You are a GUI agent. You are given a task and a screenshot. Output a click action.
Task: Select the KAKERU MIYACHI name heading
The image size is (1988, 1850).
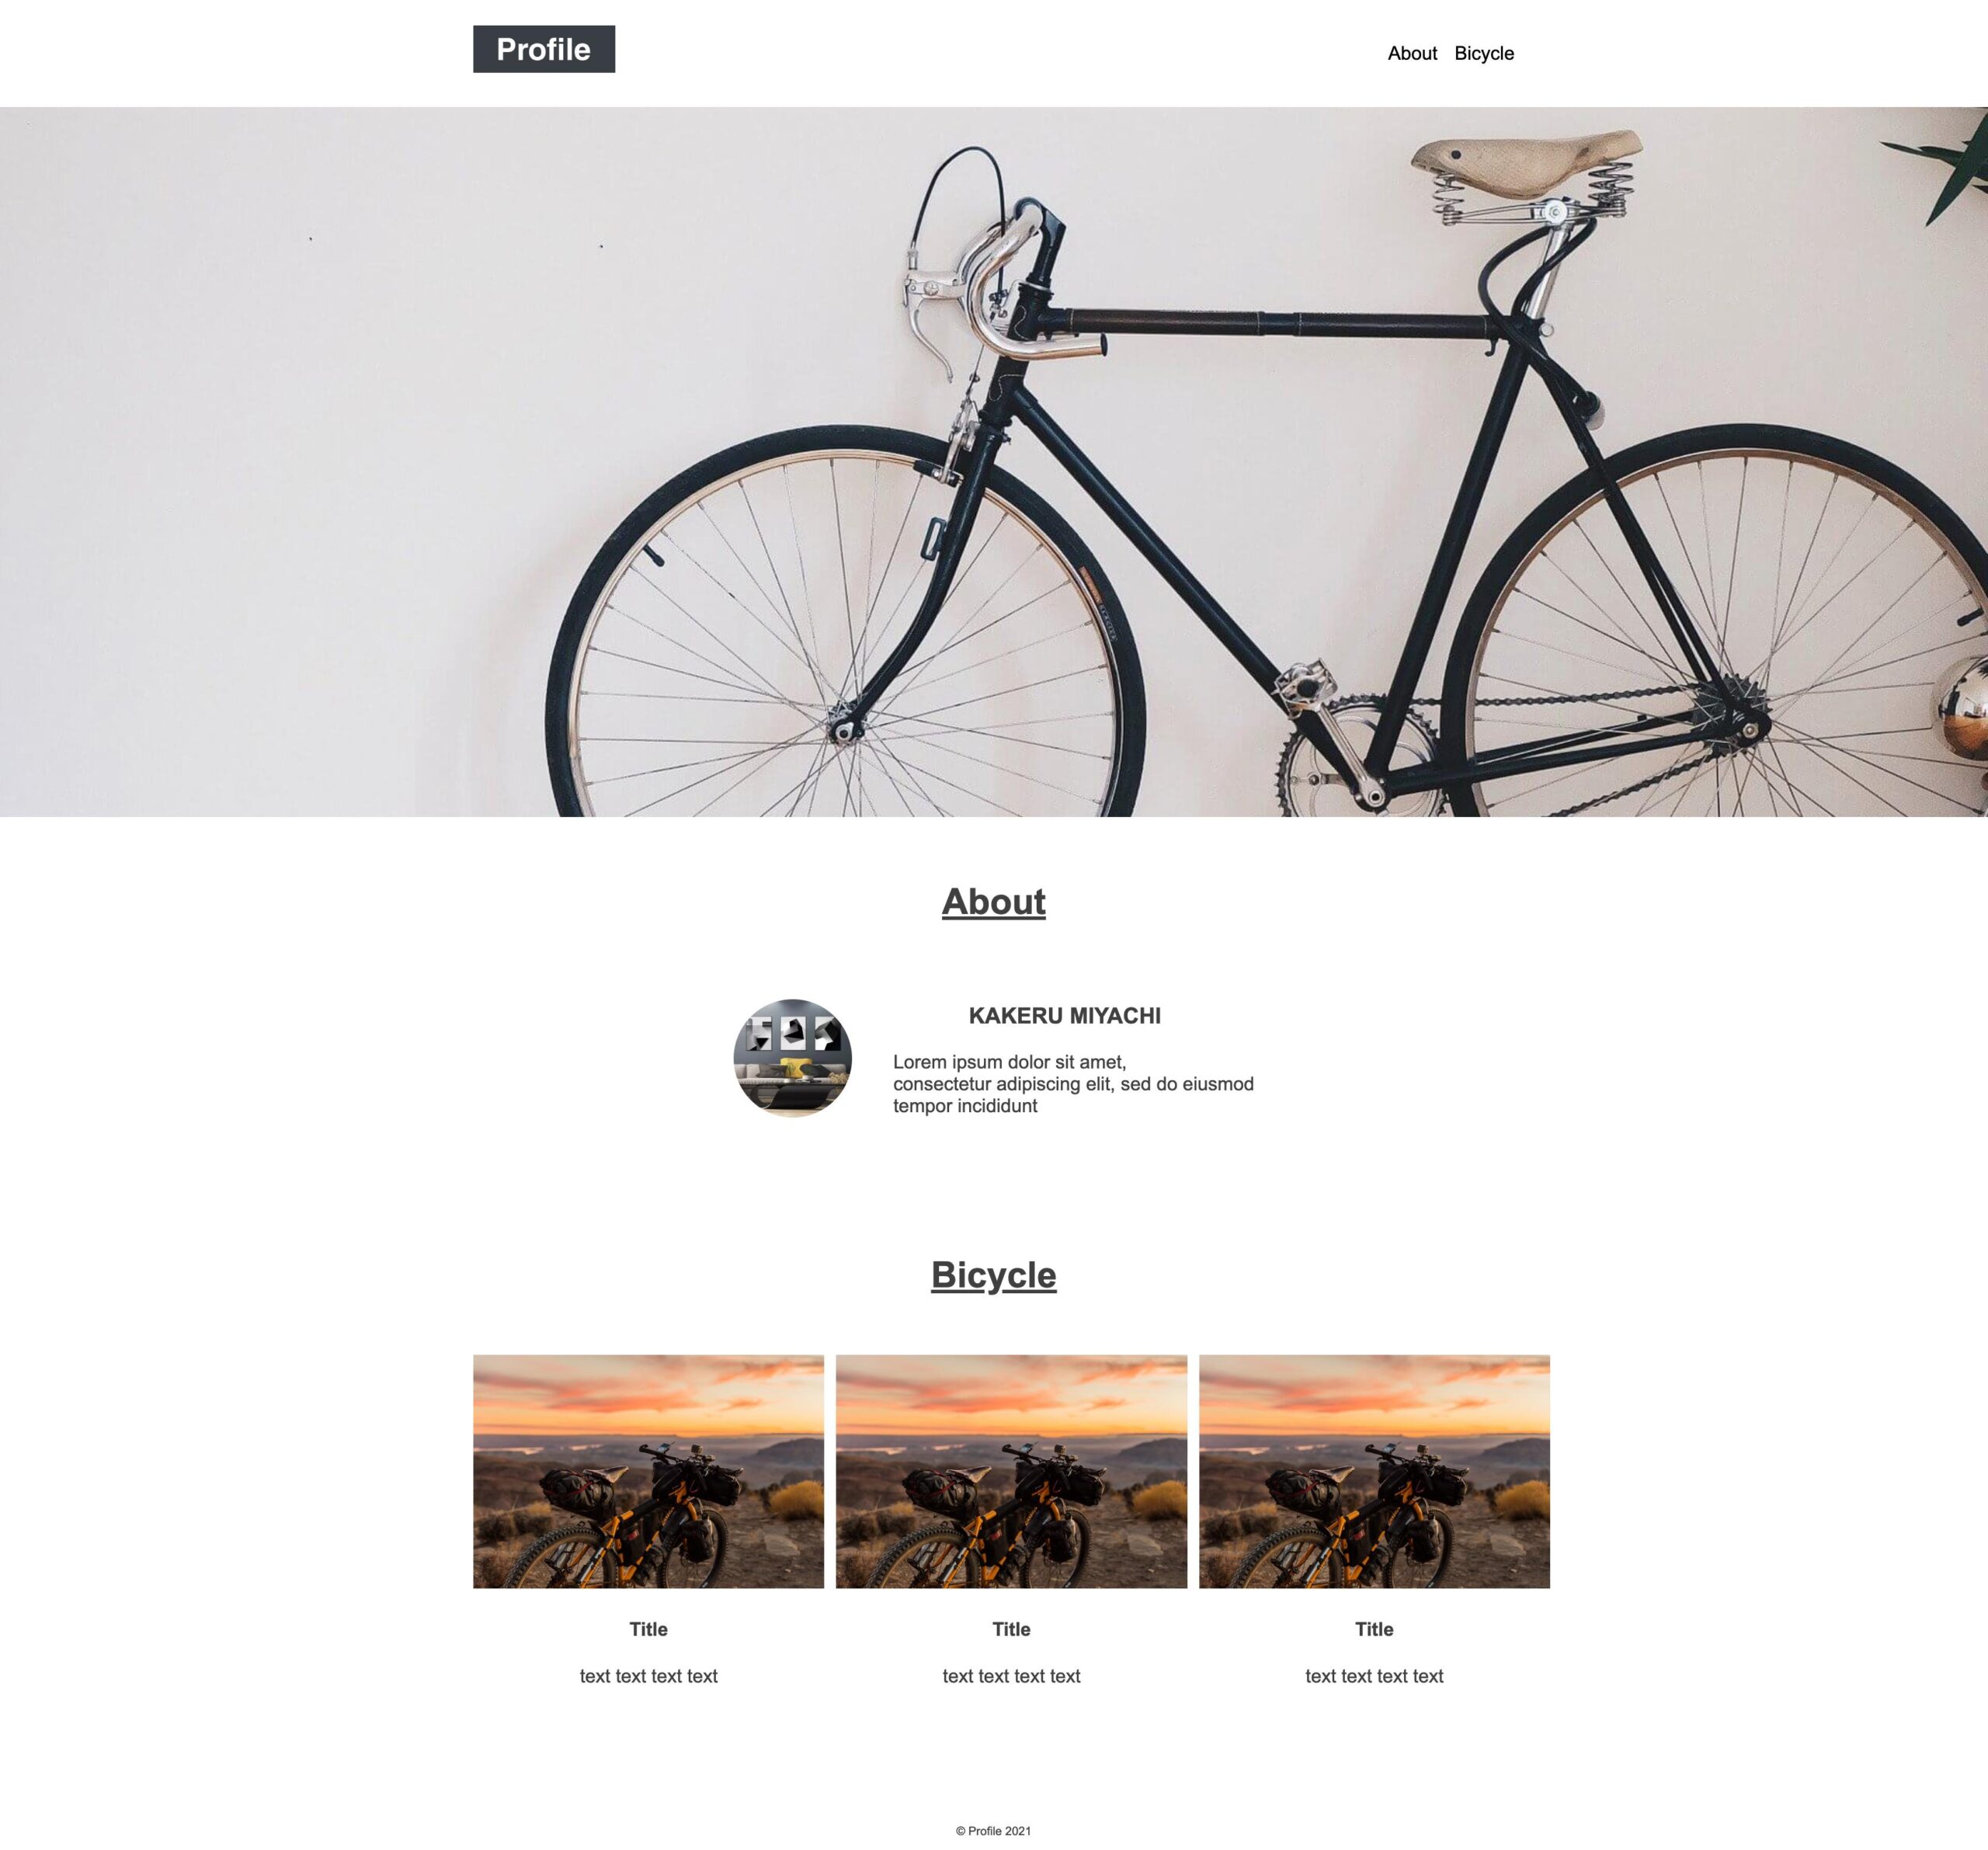[1065, 1016]
